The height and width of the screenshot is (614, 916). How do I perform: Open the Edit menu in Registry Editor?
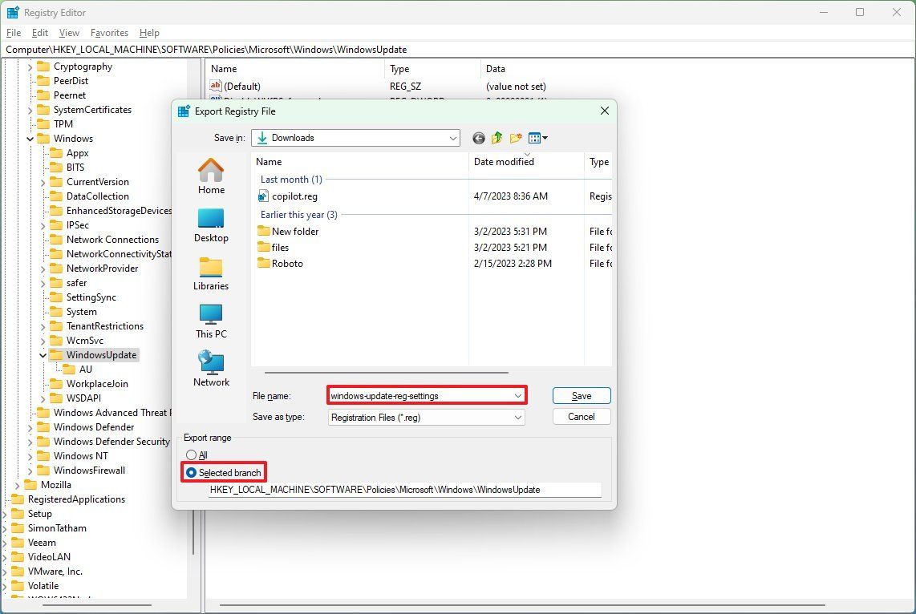(39, 33)
